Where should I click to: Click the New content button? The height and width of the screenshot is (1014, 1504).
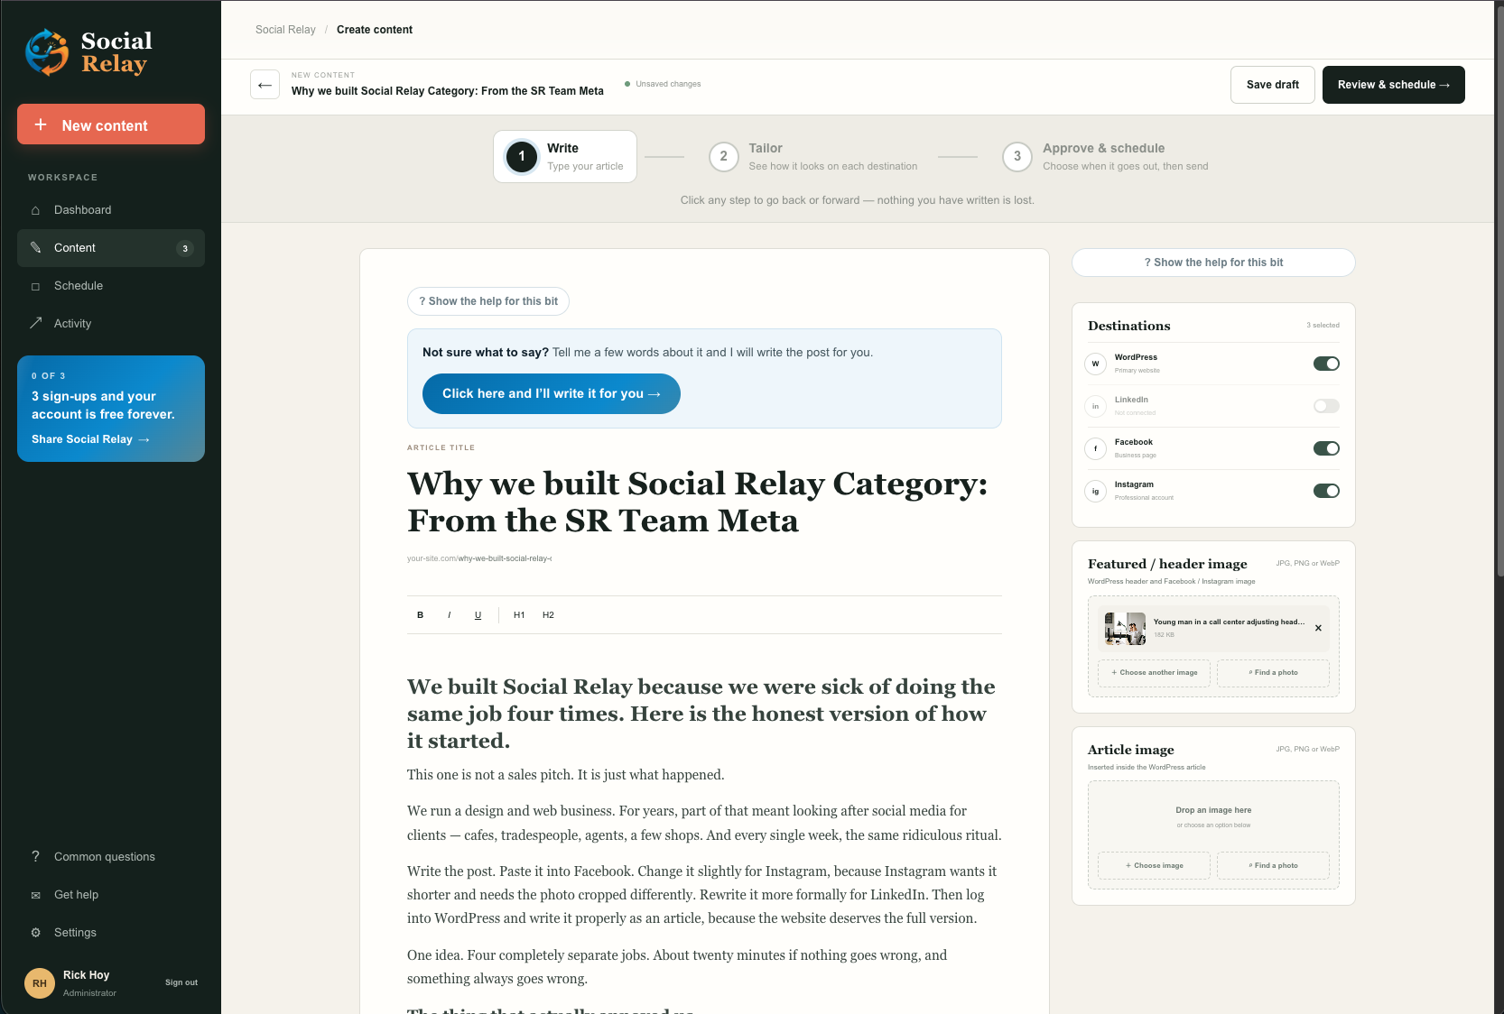point(111,124)
